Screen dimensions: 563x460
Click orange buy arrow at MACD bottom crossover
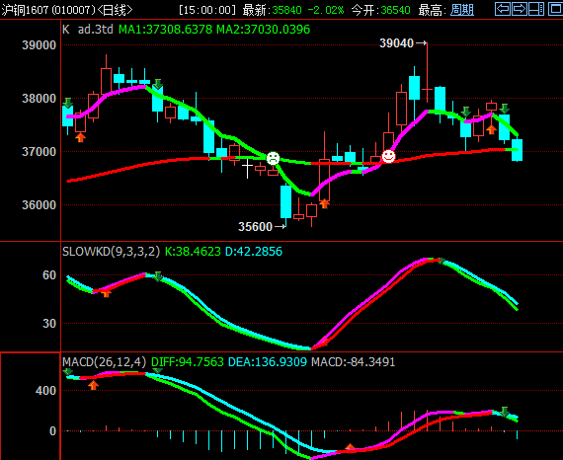click(350, 447)
